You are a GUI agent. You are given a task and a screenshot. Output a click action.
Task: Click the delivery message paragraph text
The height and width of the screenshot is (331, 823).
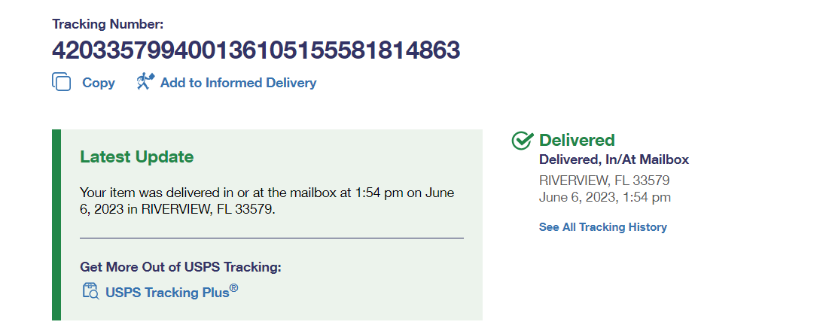tap(267, 201)
